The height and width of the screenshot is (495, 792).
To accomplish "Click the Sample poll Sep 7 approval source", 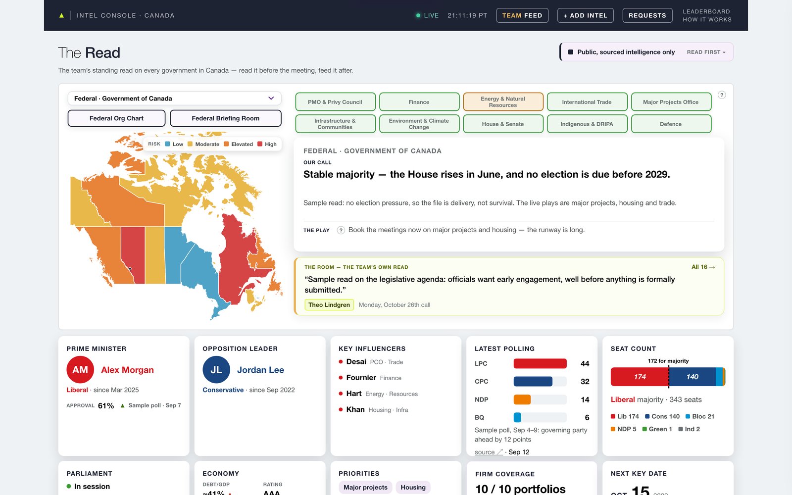I will (154, 405).
